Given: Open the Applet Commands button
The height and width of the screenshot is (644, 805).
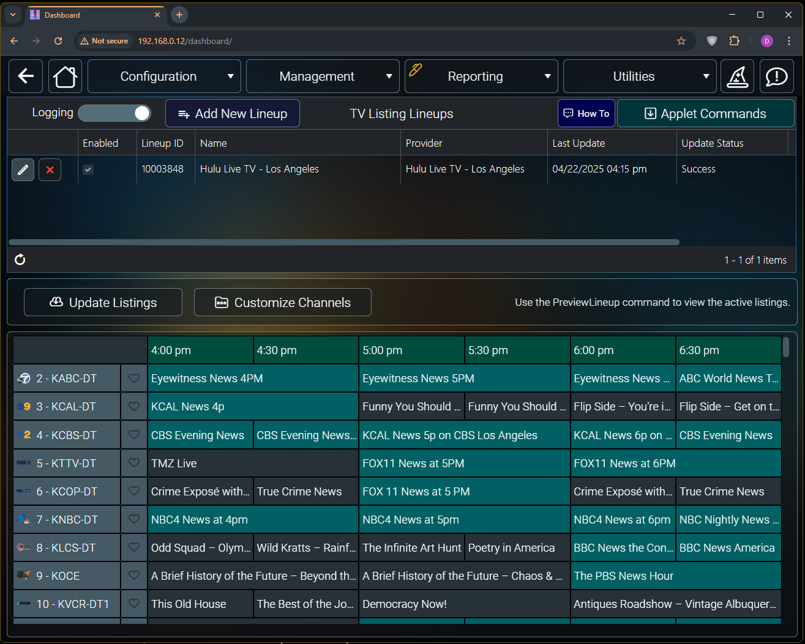Looking at the screenshot, I should coord(705,113).
